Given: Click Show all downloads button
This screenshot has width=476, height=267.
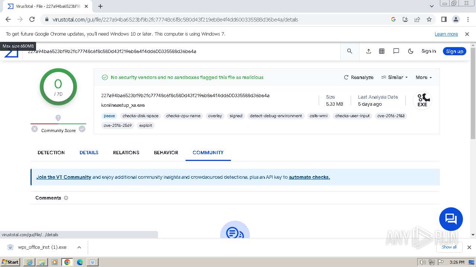Looking at the screenshot, I should (449, 247).
